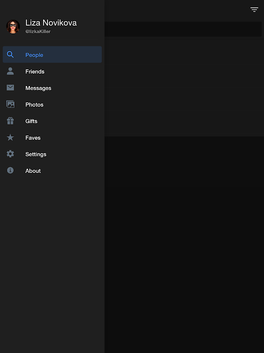Show the Faves list

(52, 138)
